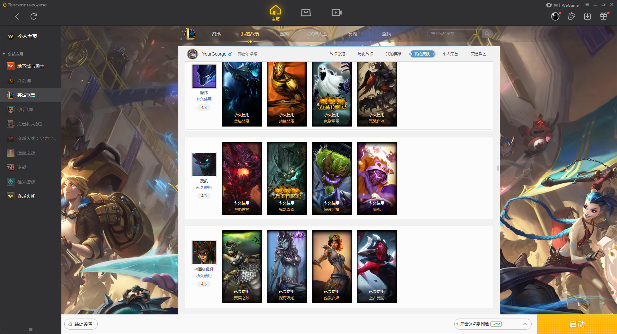Screen dimensions: 617x334
Task: Switch to 历史战绩 sub-tab
Action: click(x=365, y=54)
